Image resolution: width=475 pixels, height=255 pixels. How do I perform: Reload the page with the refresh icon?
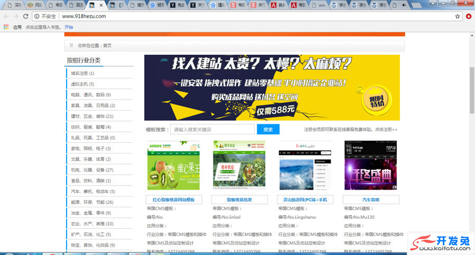pyautogui.click(x=26, y=16)
